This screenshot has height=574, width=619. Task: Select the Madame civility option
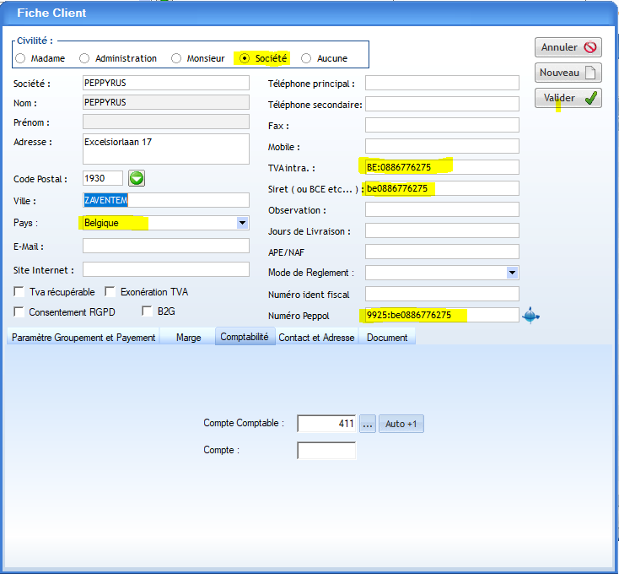[x=20, y=58]
